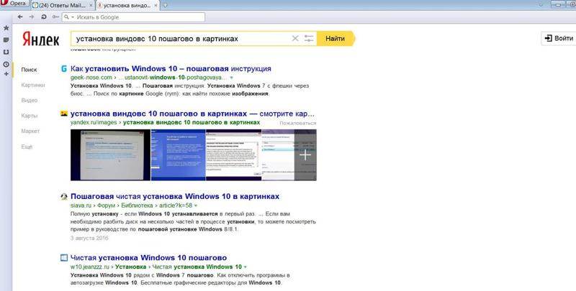The image size is (576, 291).
Task: Expand the Ещё menu item
Action: coord(27,147)
